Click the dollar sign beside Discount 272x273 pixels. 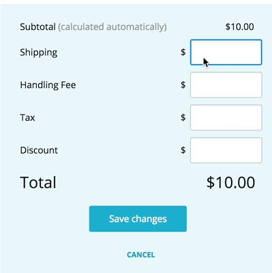183,150
